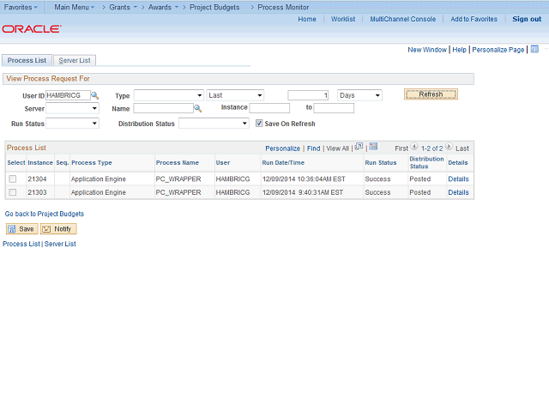Click the Name lookup magnifier icon

point(197,109)
